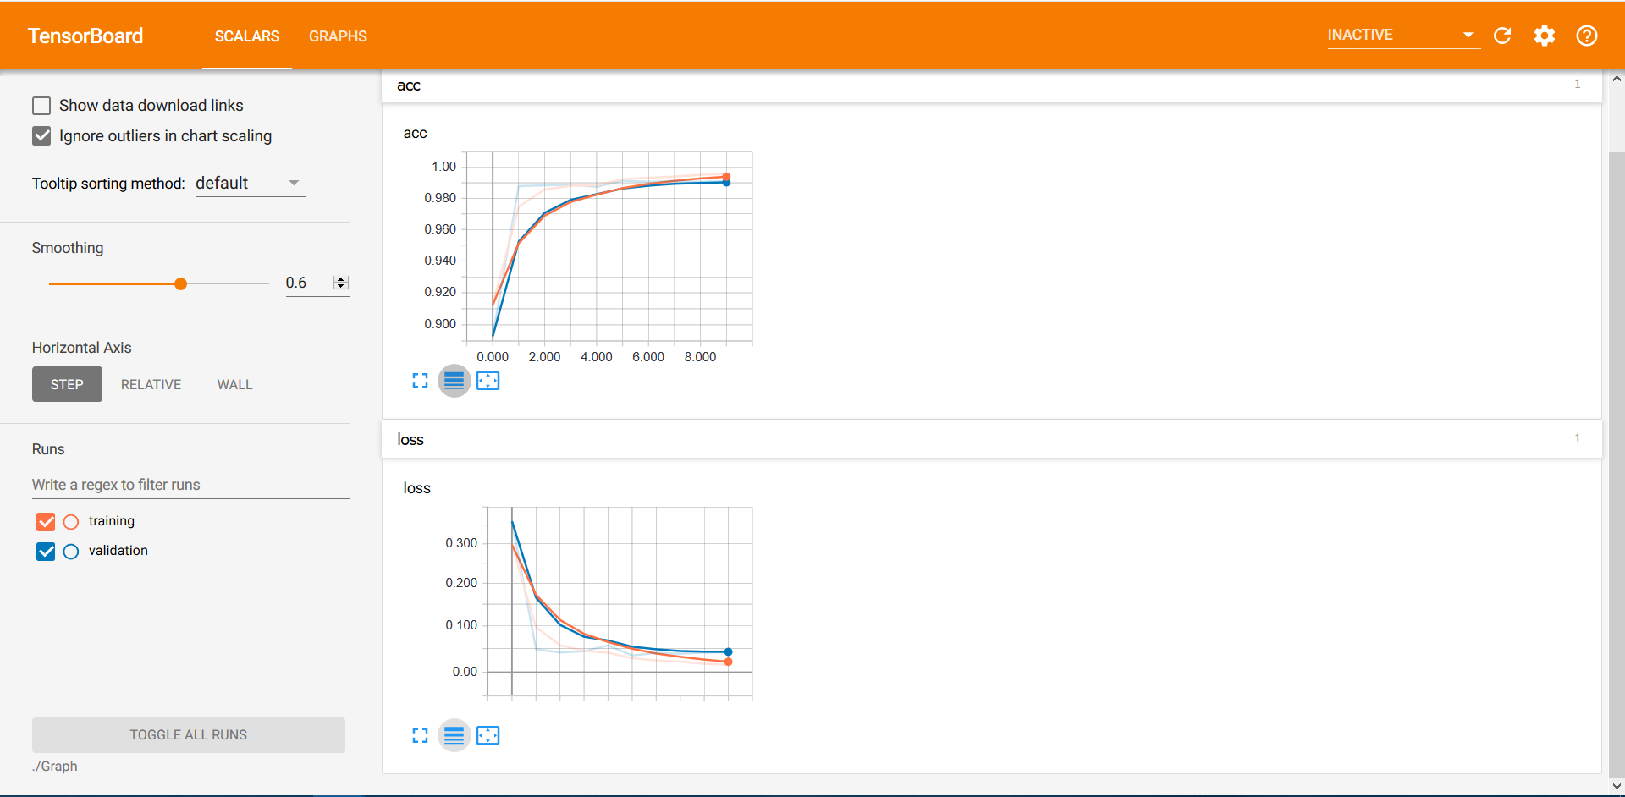1625x797 pixels.
Task: Click the Smoothing slider handle
Action: click(x=180, y=284)
